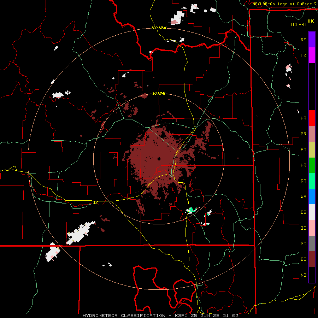Pick the WS blue legend swatch
This screenshot has height=318, width=318.
[312, 196]
